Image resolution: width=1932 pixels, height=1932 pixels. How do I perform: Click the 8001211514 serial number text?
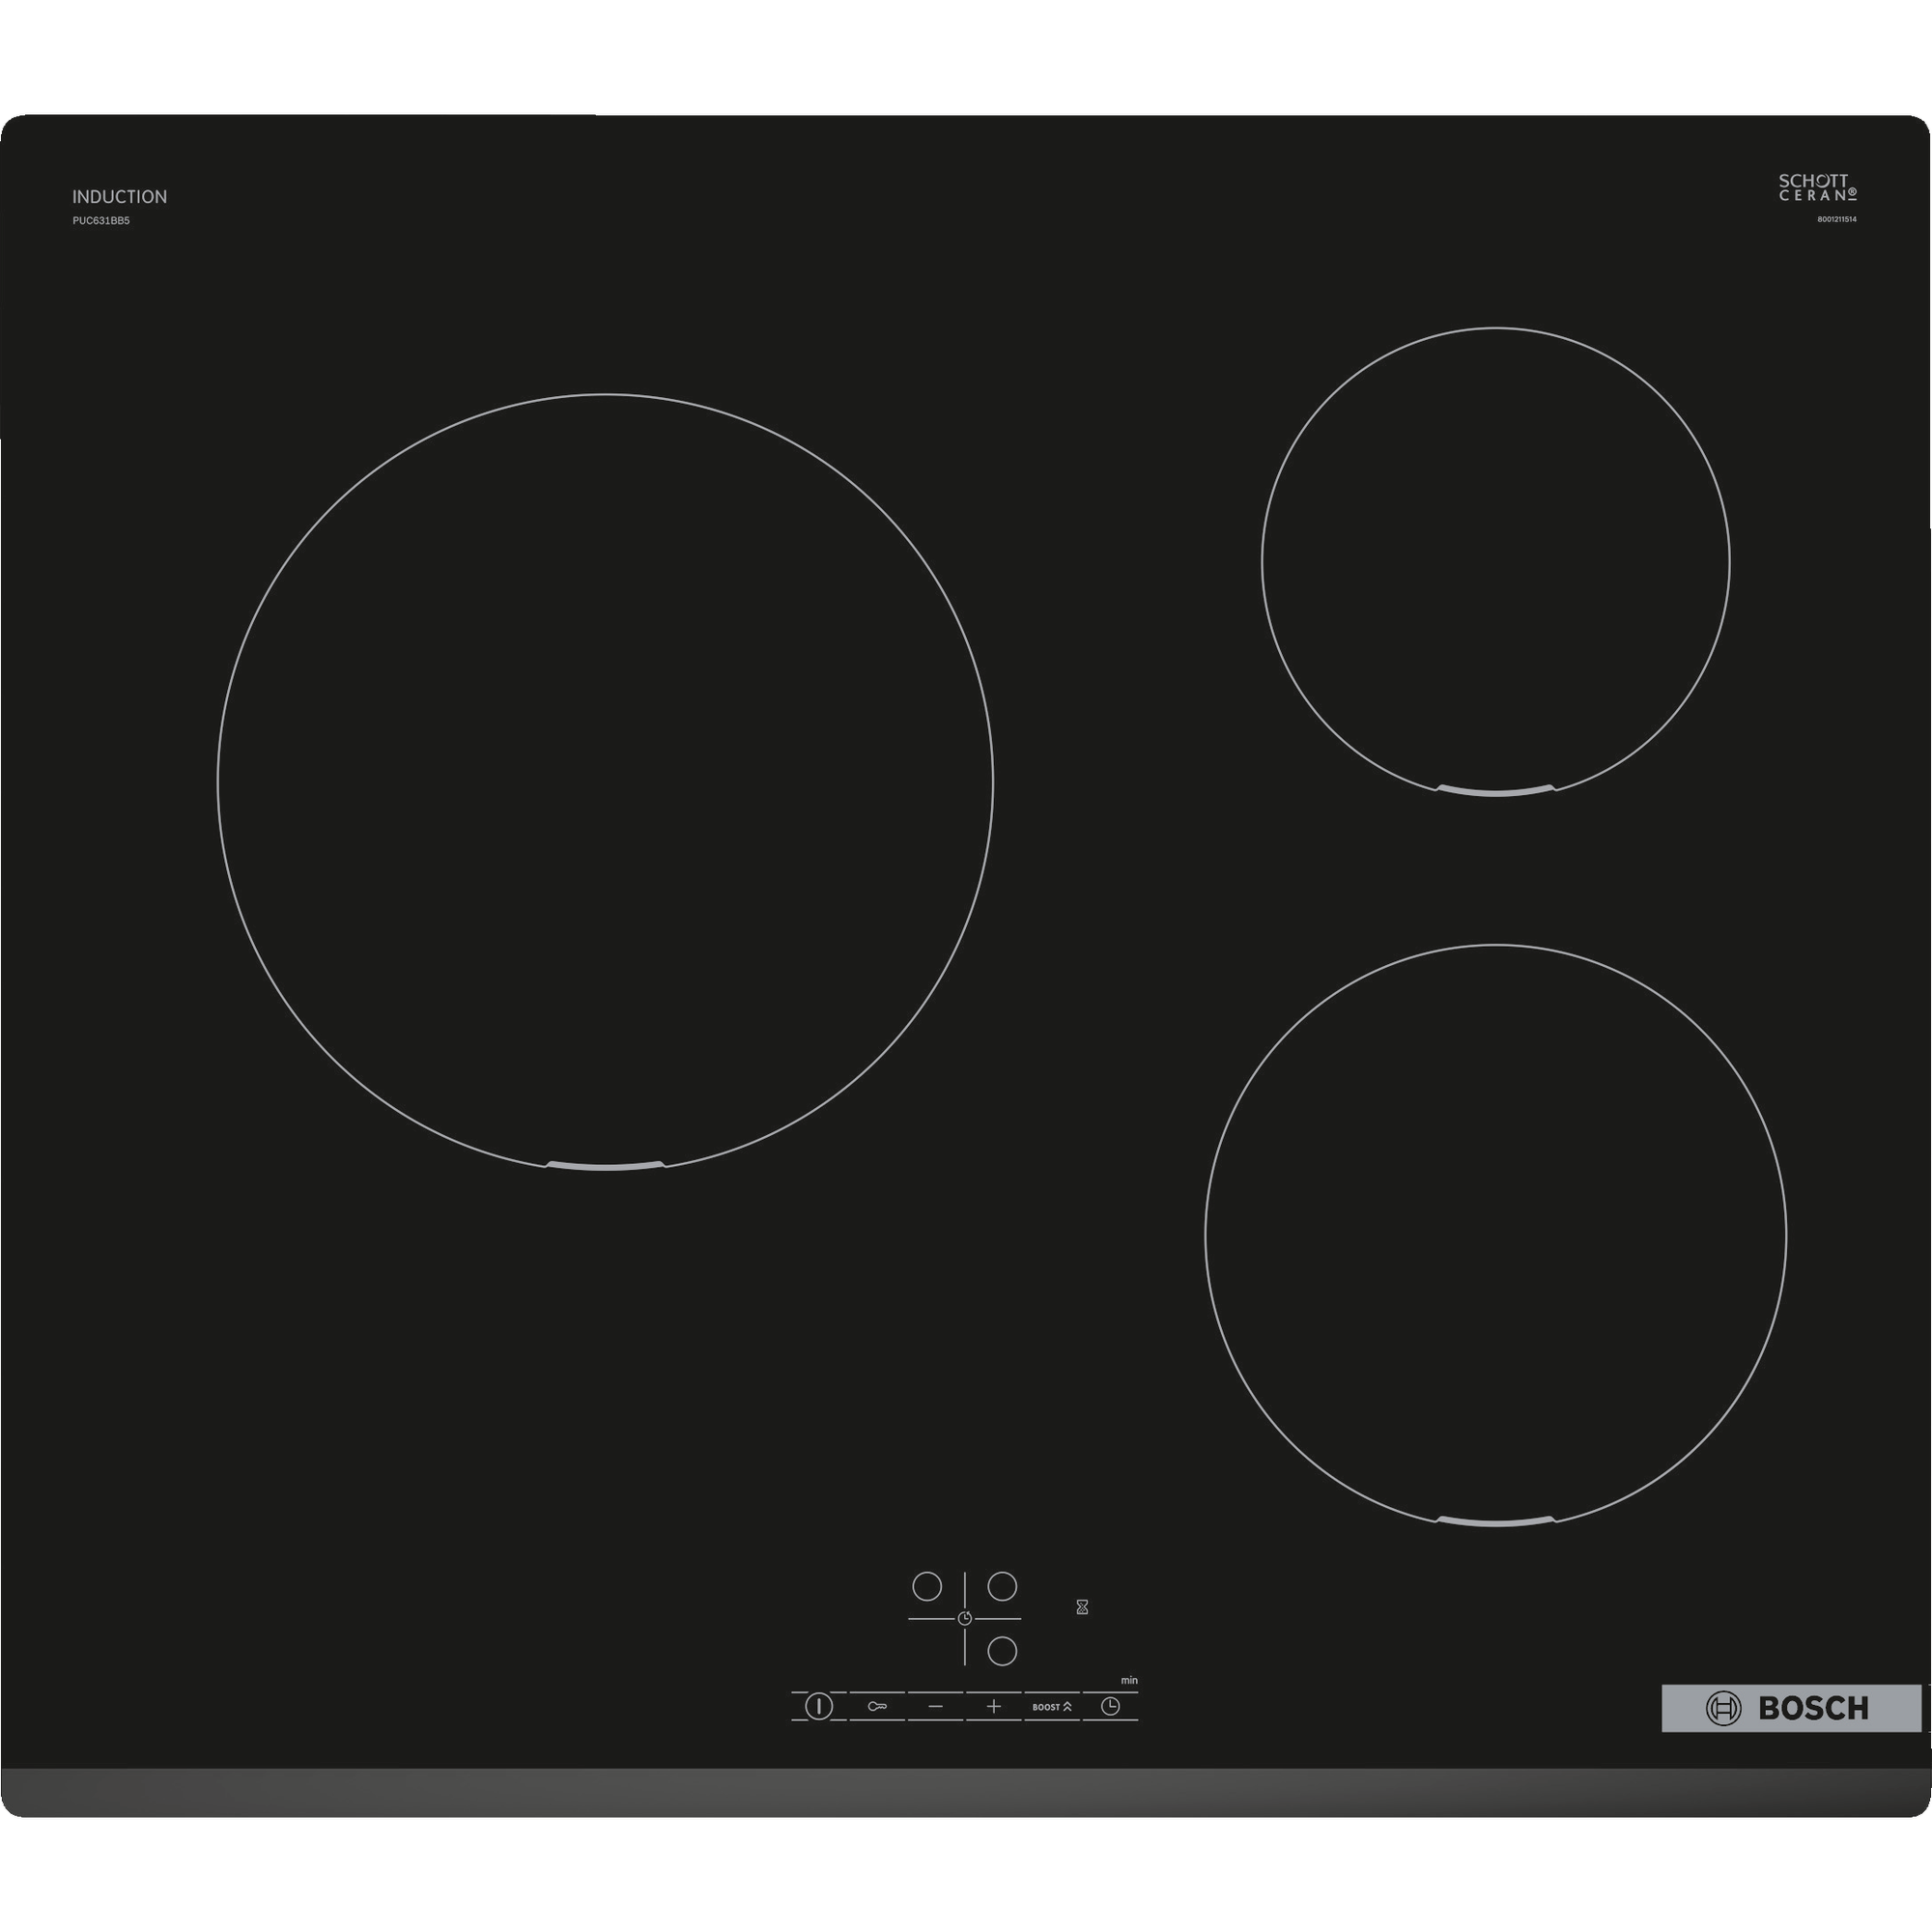point(1836,219)
